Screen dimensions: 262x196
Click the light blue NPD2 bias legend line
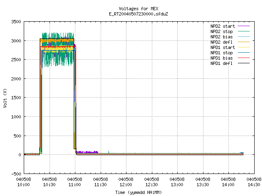[x=244, y=37]
